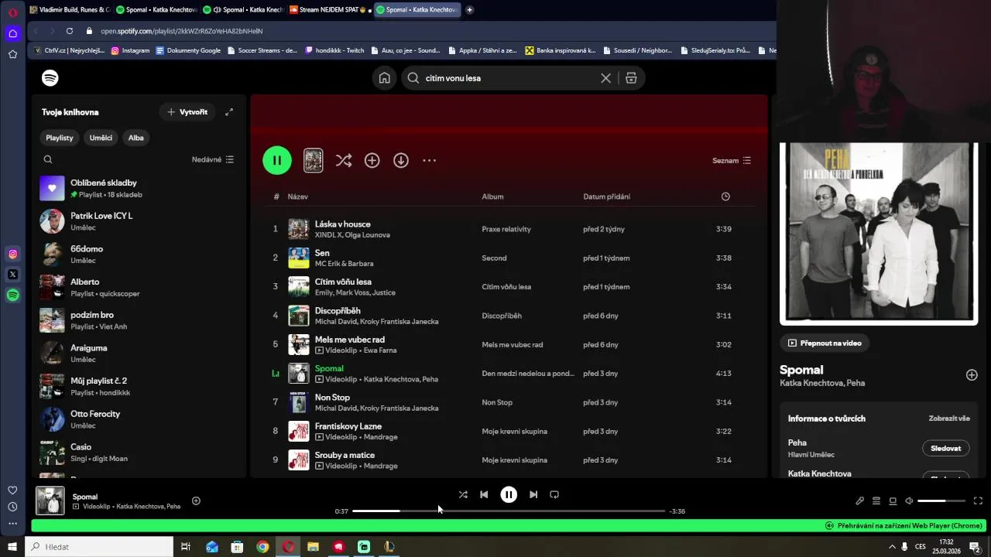
Task: Open Spotify in the Opera sidebar
Action: (x=12, y=295)
